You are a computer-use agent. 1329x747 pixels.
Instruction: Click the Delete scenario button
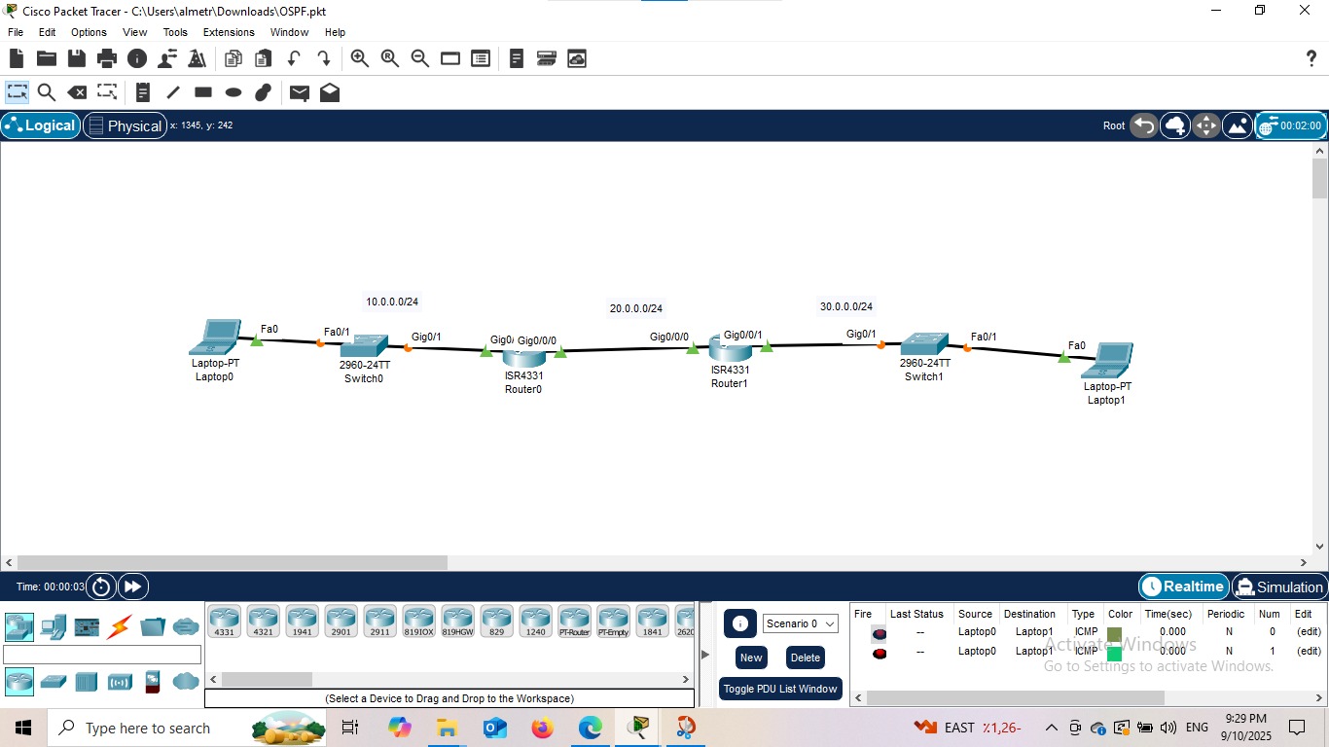coord(805,658)
